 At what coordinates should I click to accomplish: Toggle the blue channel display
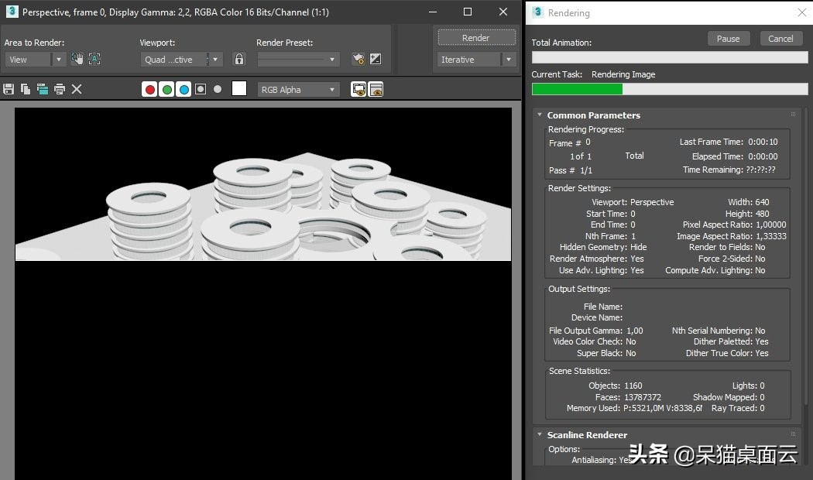coord(184,89)
